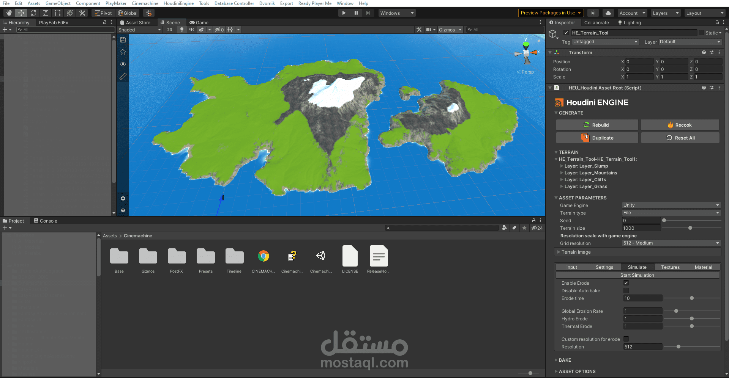
Task: Open custom editor tools
Action: point(82,13)
